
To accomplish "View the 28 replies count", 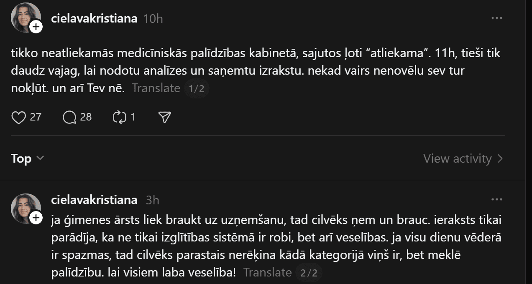I will pyautogui.click(x=86, y=117).
